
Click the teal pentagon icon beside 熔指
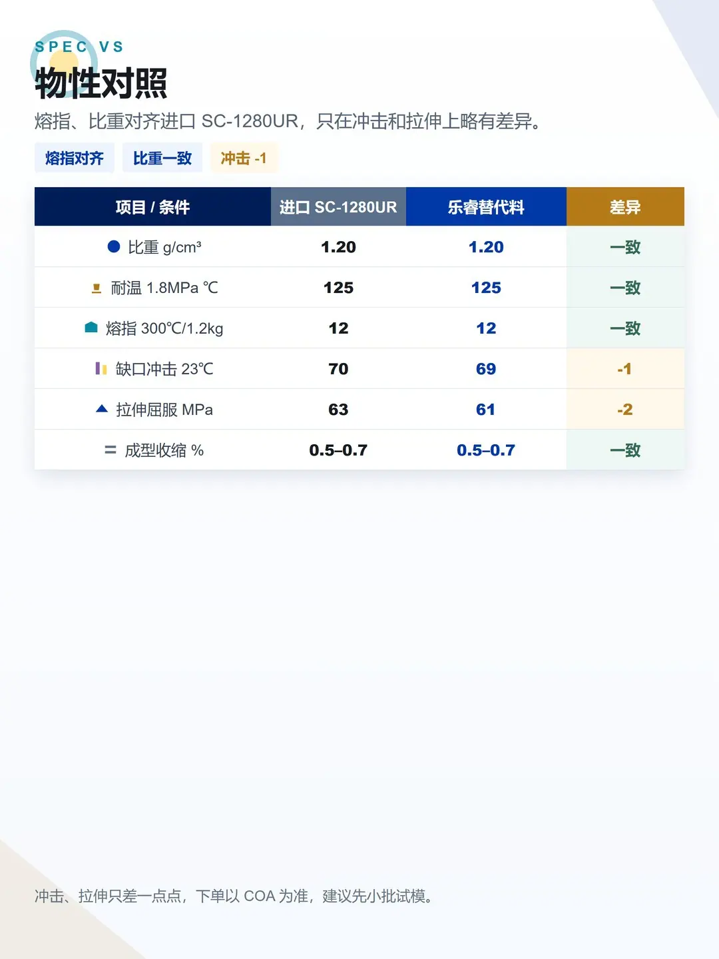[91, 327]
